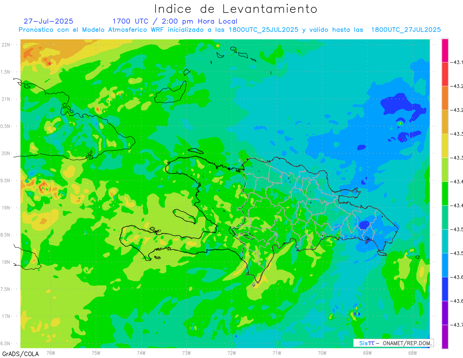Select the 71W longitude label
This screenshot has height=358, width=463.
coord(277,353)
